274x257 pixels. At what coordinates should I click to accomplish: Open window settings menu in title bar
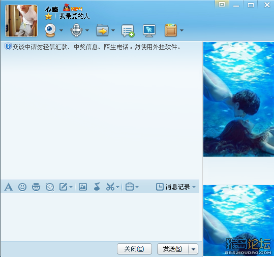click(222, 5)
